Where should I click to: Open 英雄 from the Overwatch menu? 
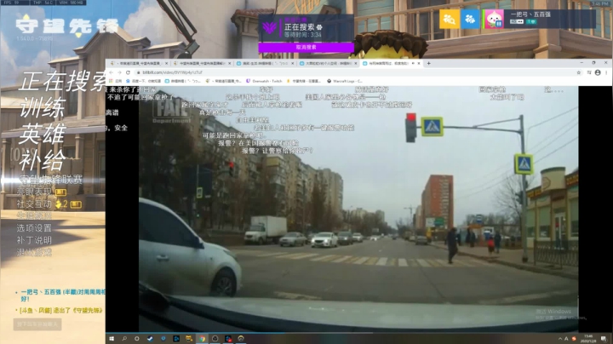[43, 134]
